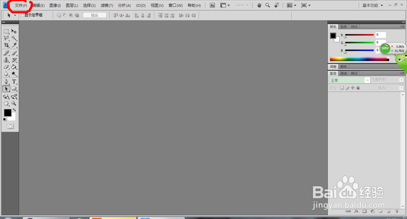Toggle lock transparent pixels icon
The image size is (407, 219).
click(x=342, y=88)
